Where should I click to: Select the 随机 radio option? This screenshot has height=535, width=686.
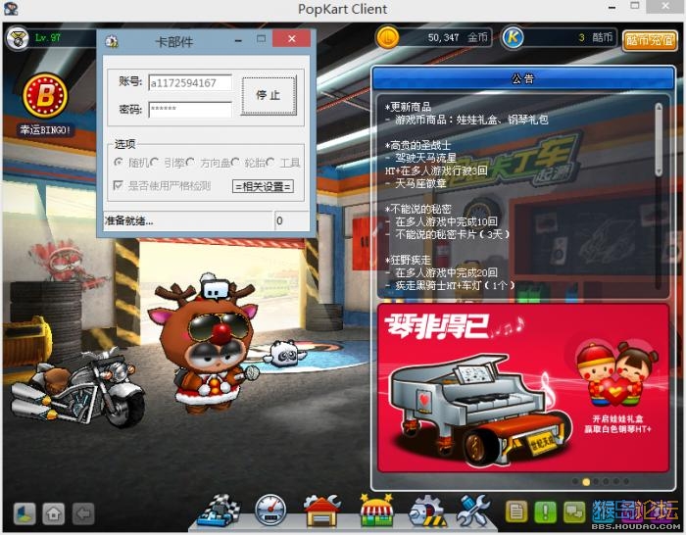pos(118,163)
